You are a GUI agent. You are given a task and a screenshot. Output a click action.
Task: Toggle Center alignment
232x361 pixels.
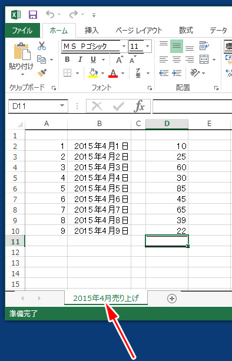click(x=177, y=59)
